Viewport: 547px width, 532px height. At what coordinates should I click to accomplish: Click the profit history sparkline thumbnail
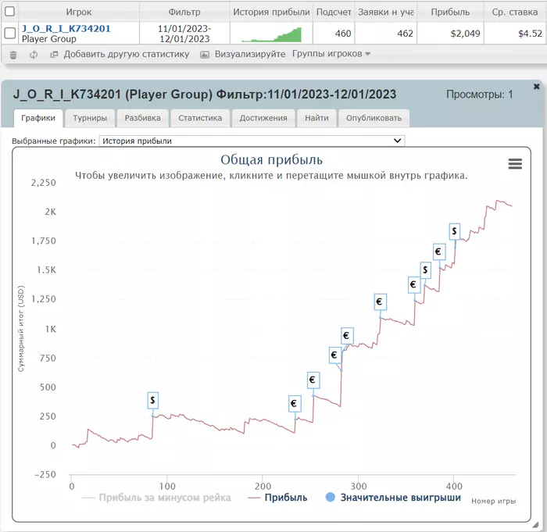[x=271, y=34]
